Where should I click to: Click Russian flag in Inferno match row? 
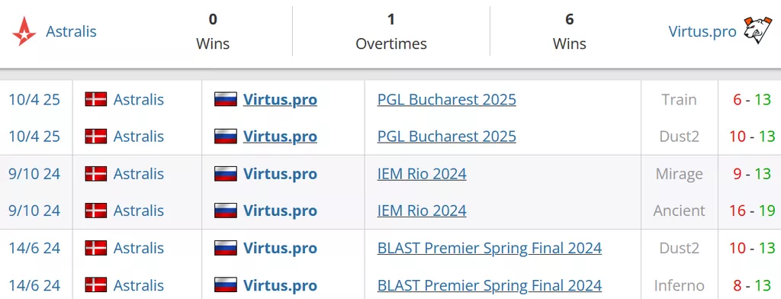click(x=226, y=285)
